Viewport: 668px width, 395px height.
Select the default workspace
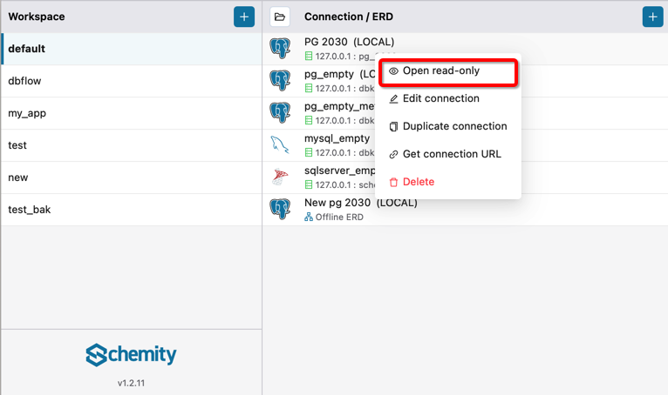coord(131,49)
